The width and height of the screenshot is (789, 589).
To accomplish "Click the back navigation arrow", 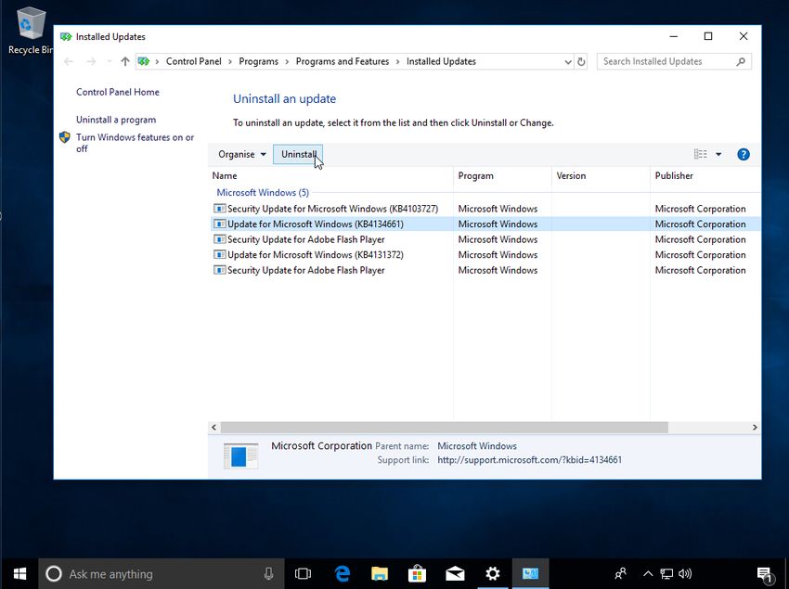I will 69,61.
